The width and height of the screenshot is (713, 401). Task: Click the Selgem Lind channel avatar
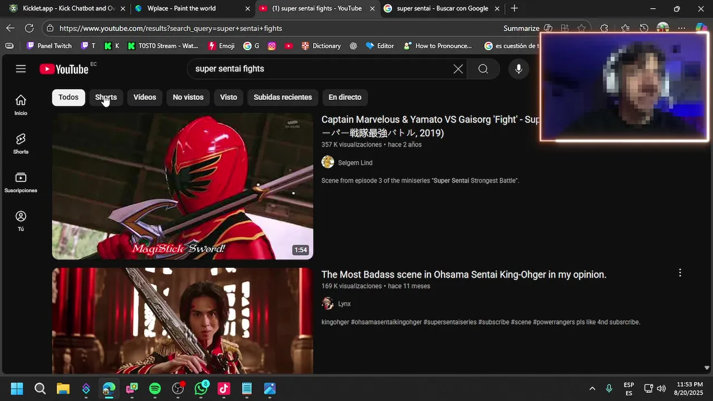point(328,162)
